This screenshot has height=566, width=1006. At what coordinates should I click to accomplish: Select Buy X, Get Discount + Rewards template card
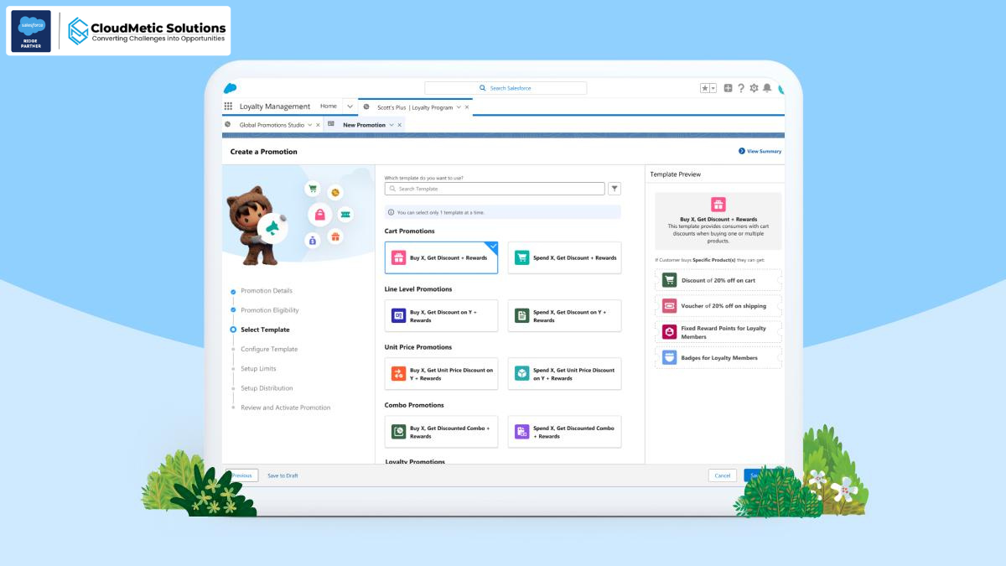441,257
